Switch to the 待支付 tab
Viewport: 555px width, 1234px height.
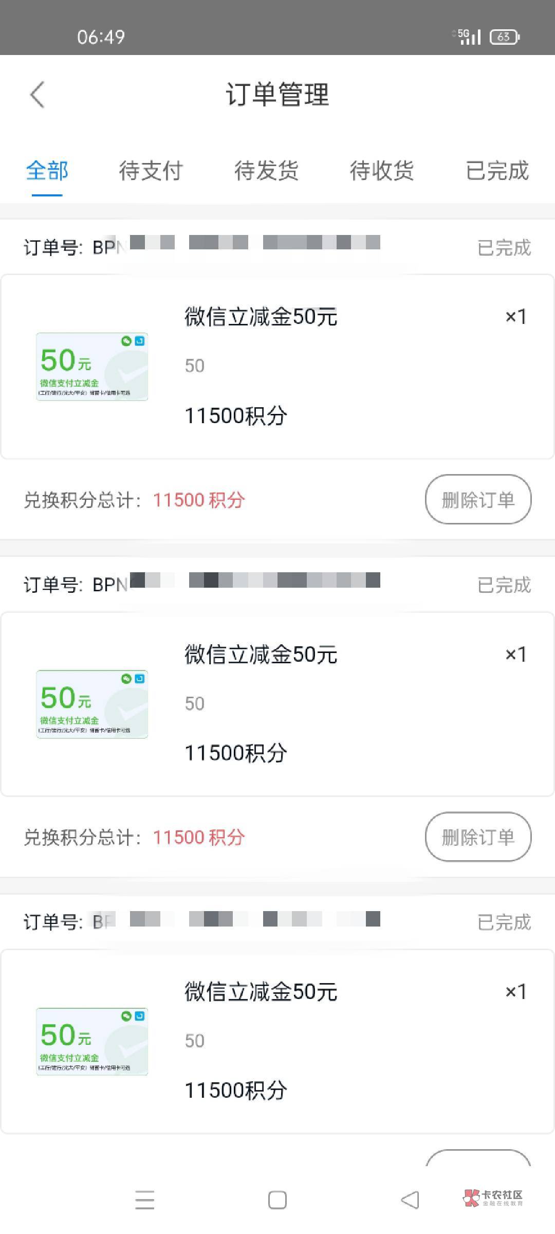pyautogui.click(x=151, y=171)
